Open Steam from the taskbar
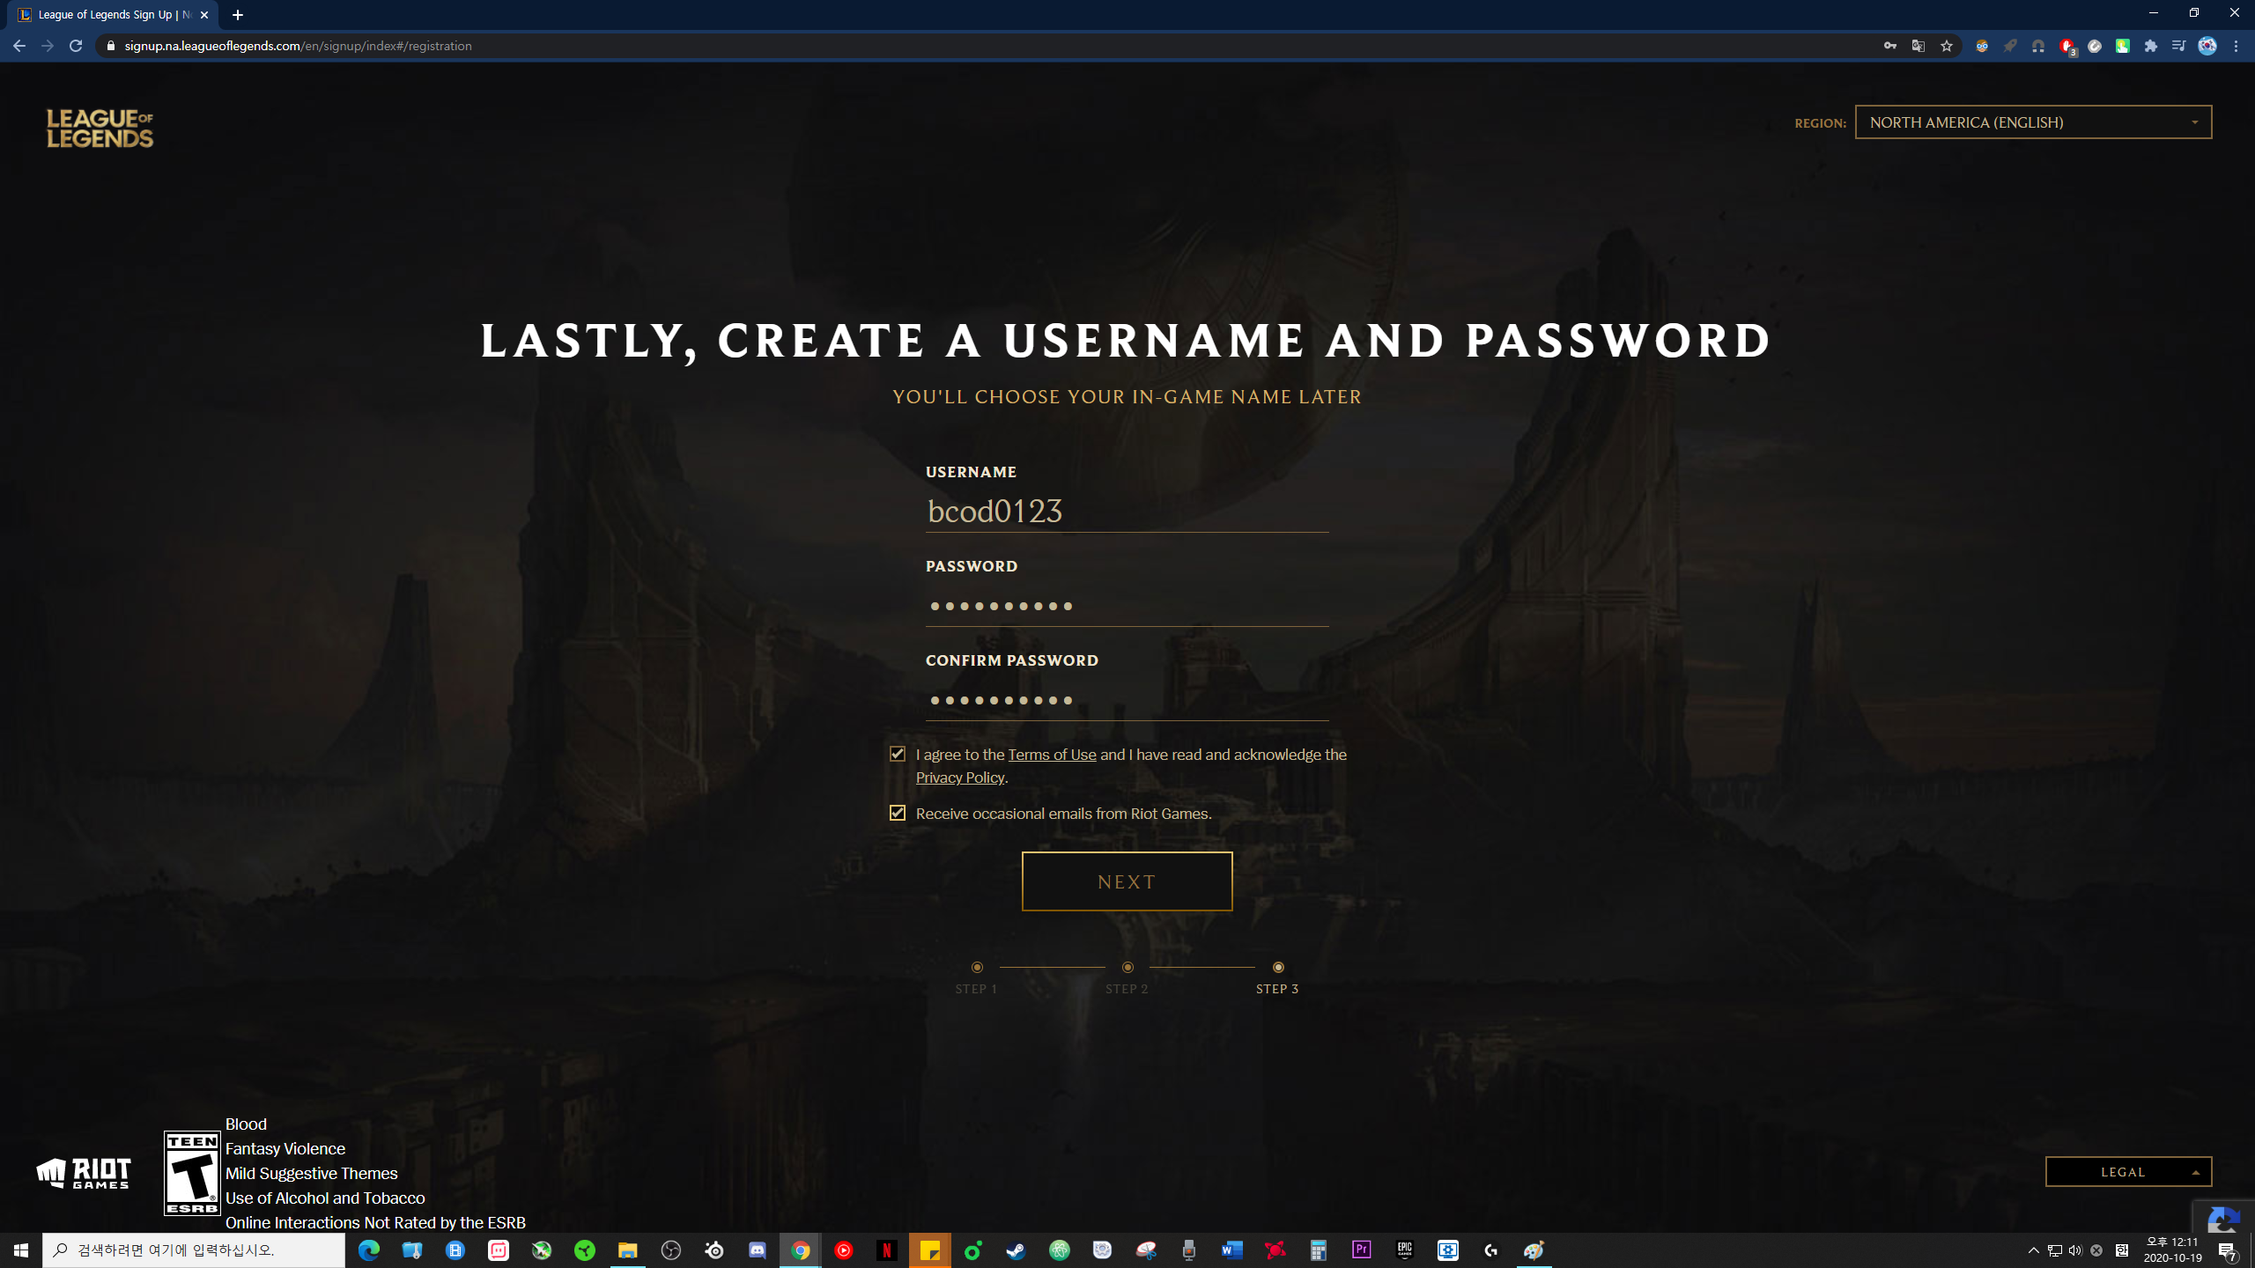Screen dimensions: 2255x1268 point(1016,1250)
